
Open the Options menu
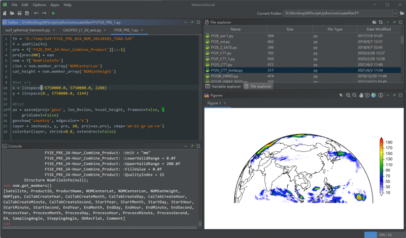click(x=39, y=5)
